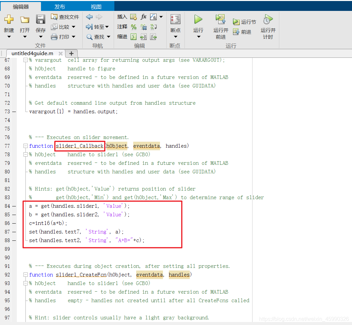
Task: Click the insert section icon next to 插入
Action: pyautogui.click(x=133, y=17)
